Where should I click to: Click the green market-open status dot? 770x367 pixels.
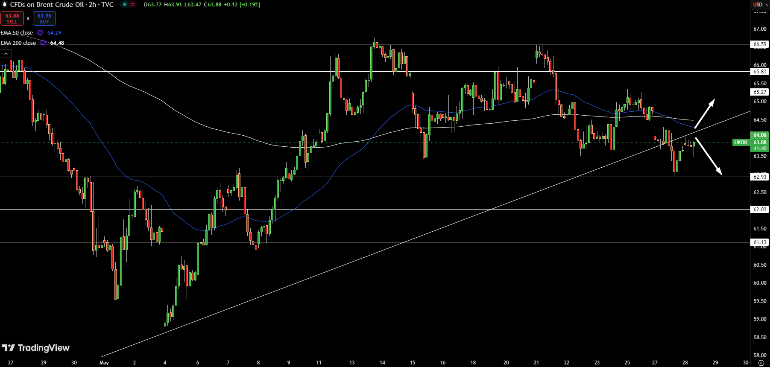(x=124, y=5)
